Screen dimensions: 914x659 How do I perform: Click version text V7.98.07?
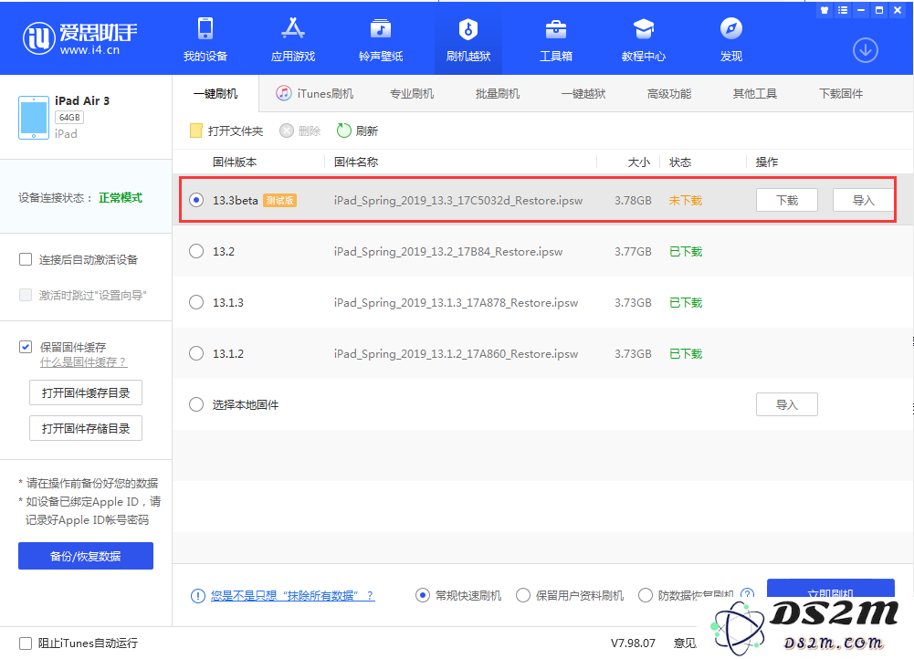633,643
